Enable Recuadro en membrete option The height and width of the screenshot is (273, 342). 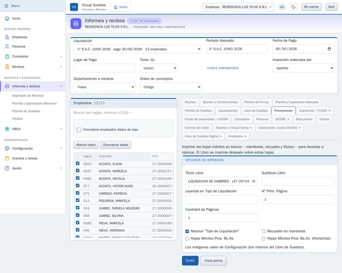pyautogui.click(x=264, y=231)
